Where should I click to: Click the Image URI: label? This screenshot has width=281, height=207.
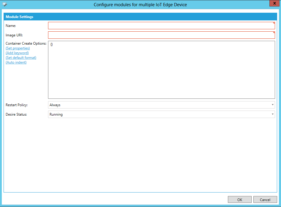14,35
